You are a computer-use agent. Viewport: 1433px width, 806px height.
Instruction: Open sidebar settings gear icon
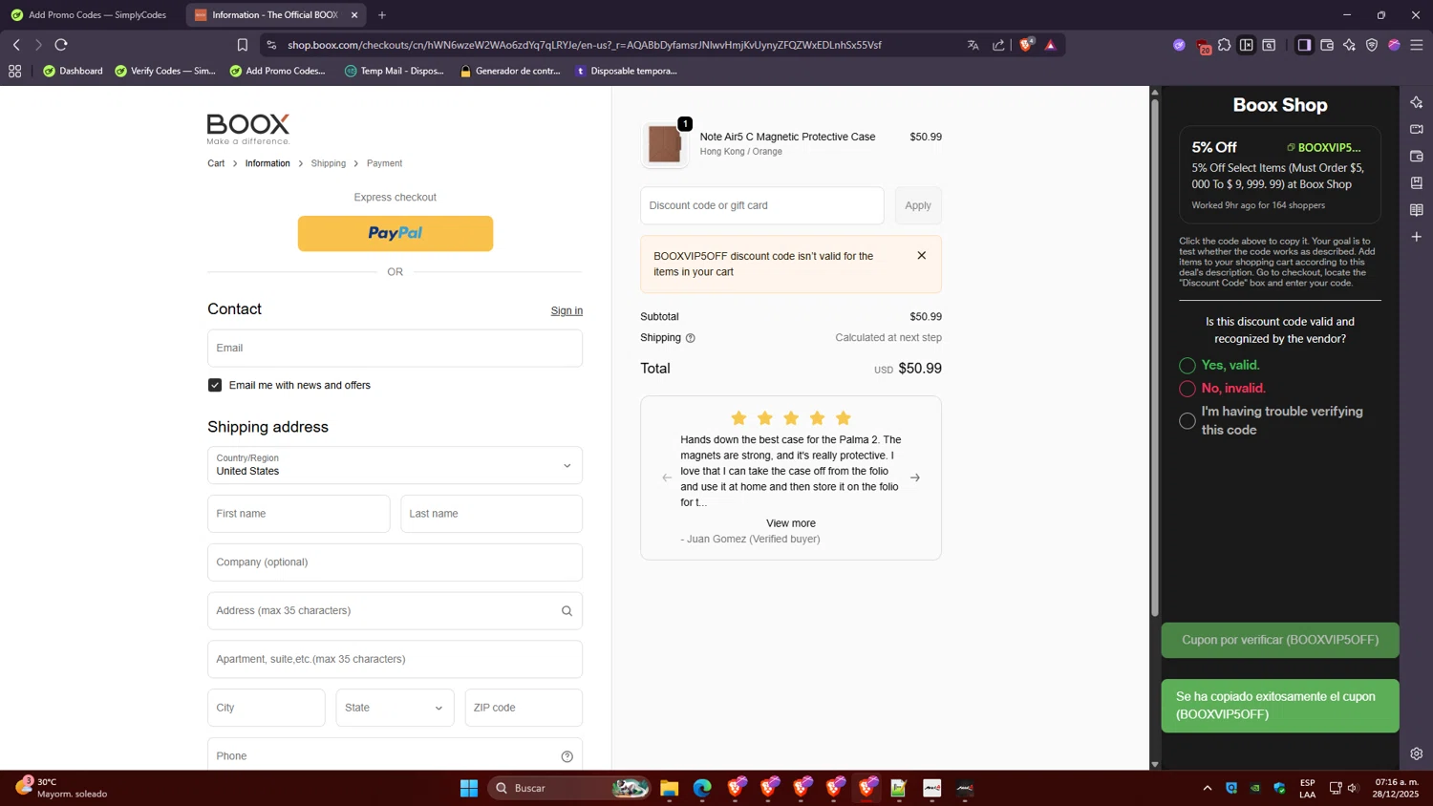point(1417,753)
